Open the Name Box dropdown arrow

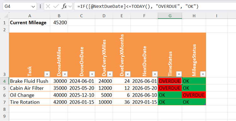tap(33, 7)
